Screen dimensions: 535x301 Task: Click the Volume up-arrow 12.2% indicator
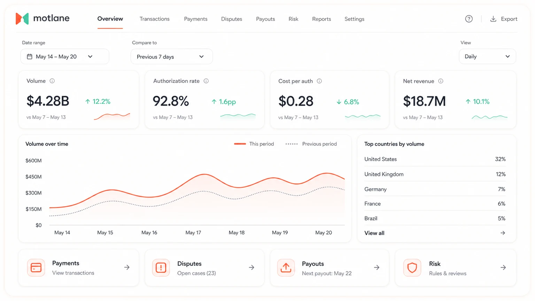tap(98, 101)
